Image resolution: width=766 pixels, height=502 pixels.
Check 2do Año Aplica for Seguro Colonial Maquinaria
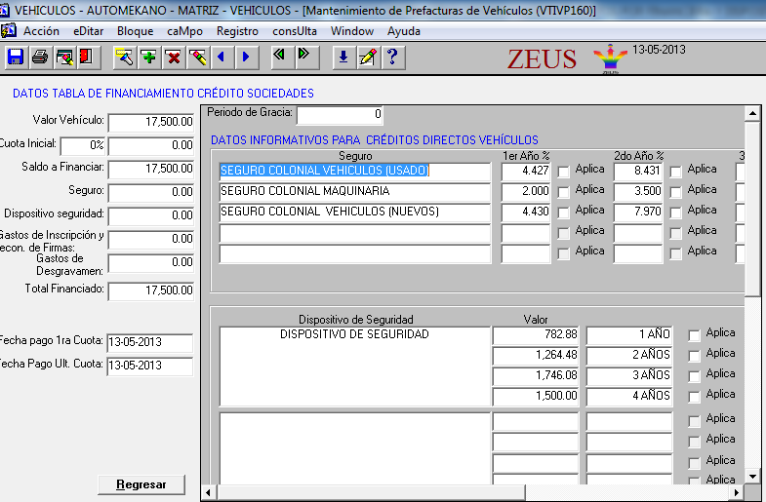[x=675, y=192]
